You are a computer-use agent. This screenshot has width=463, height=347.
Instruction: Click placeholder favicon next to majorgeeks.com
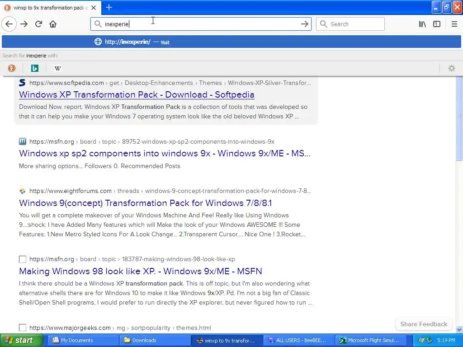tap(23, 328)
